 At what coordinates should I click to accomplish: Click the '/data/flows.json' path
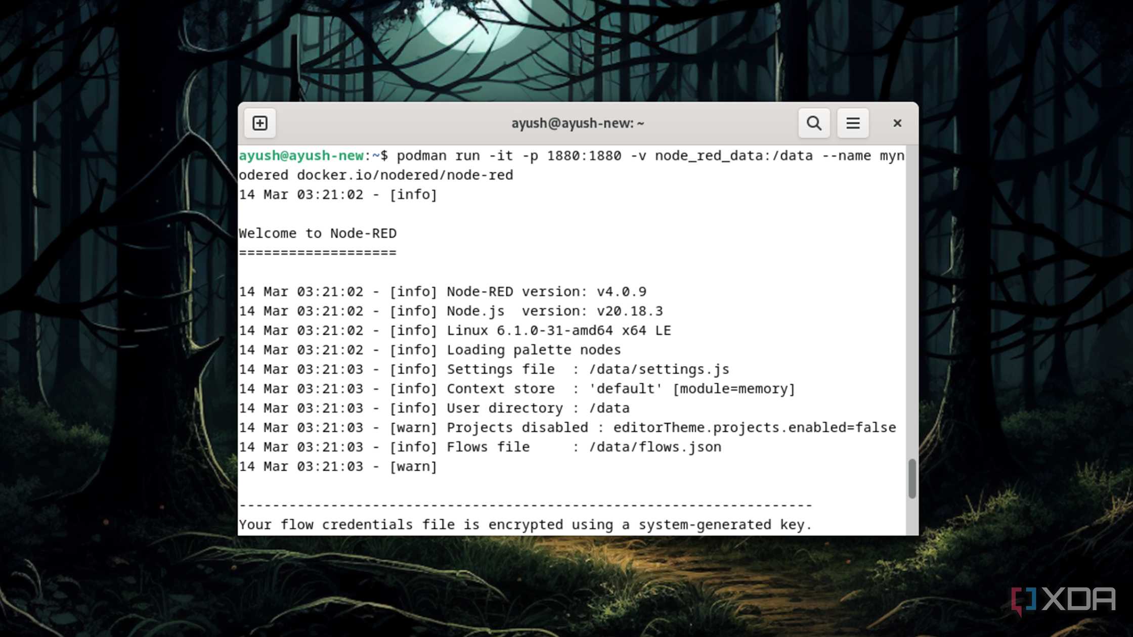(655, 447)
